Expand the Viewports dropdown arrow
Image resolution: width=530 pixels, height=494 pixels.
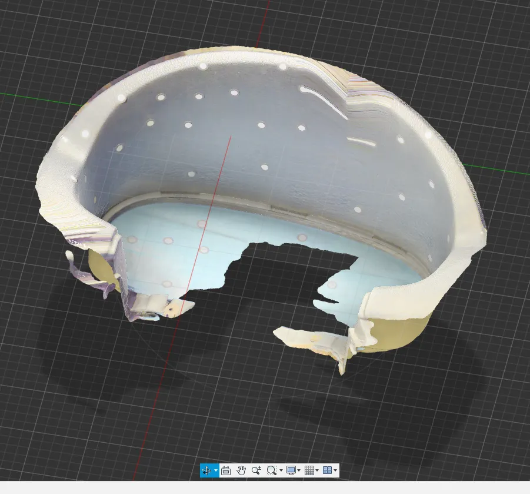tap(335, 470)
